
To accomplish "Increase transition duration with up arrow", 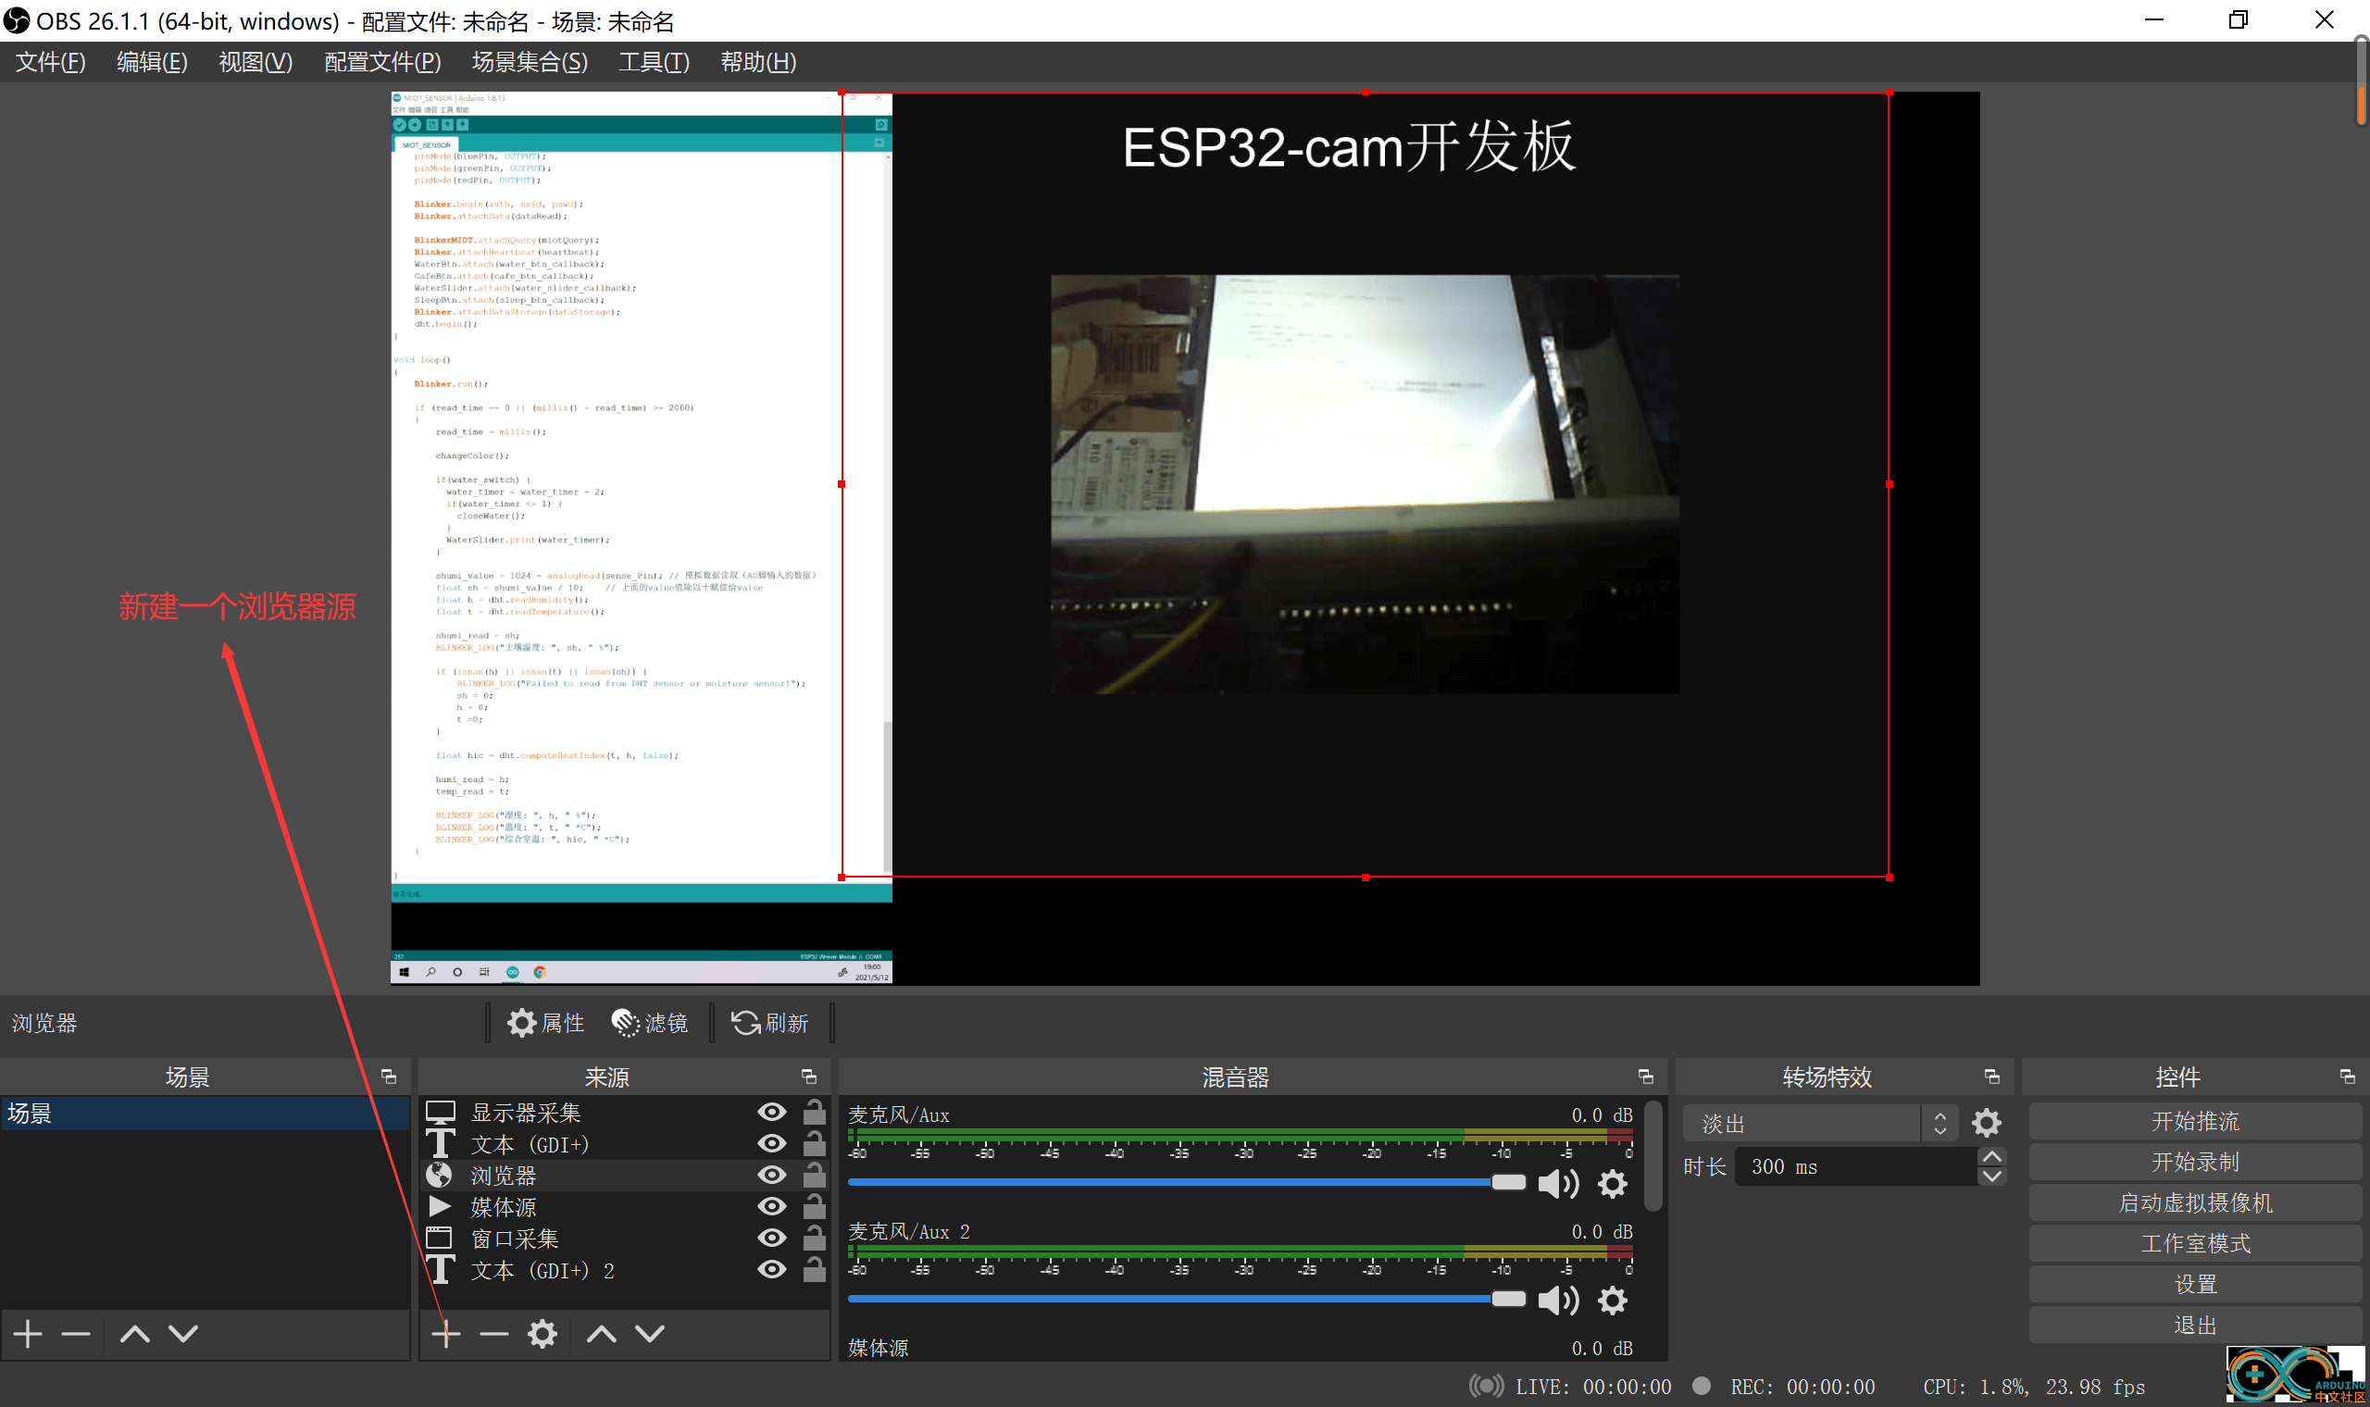I will click(x=1991, y=1157).
